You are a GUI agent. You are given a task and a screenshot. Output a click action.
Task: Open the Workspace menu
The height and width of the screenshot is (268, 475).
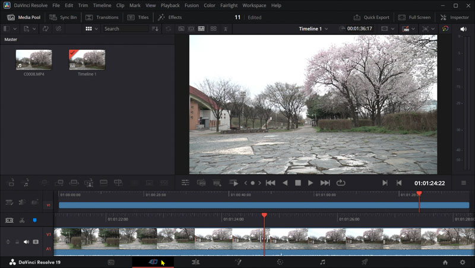[254, 5]
